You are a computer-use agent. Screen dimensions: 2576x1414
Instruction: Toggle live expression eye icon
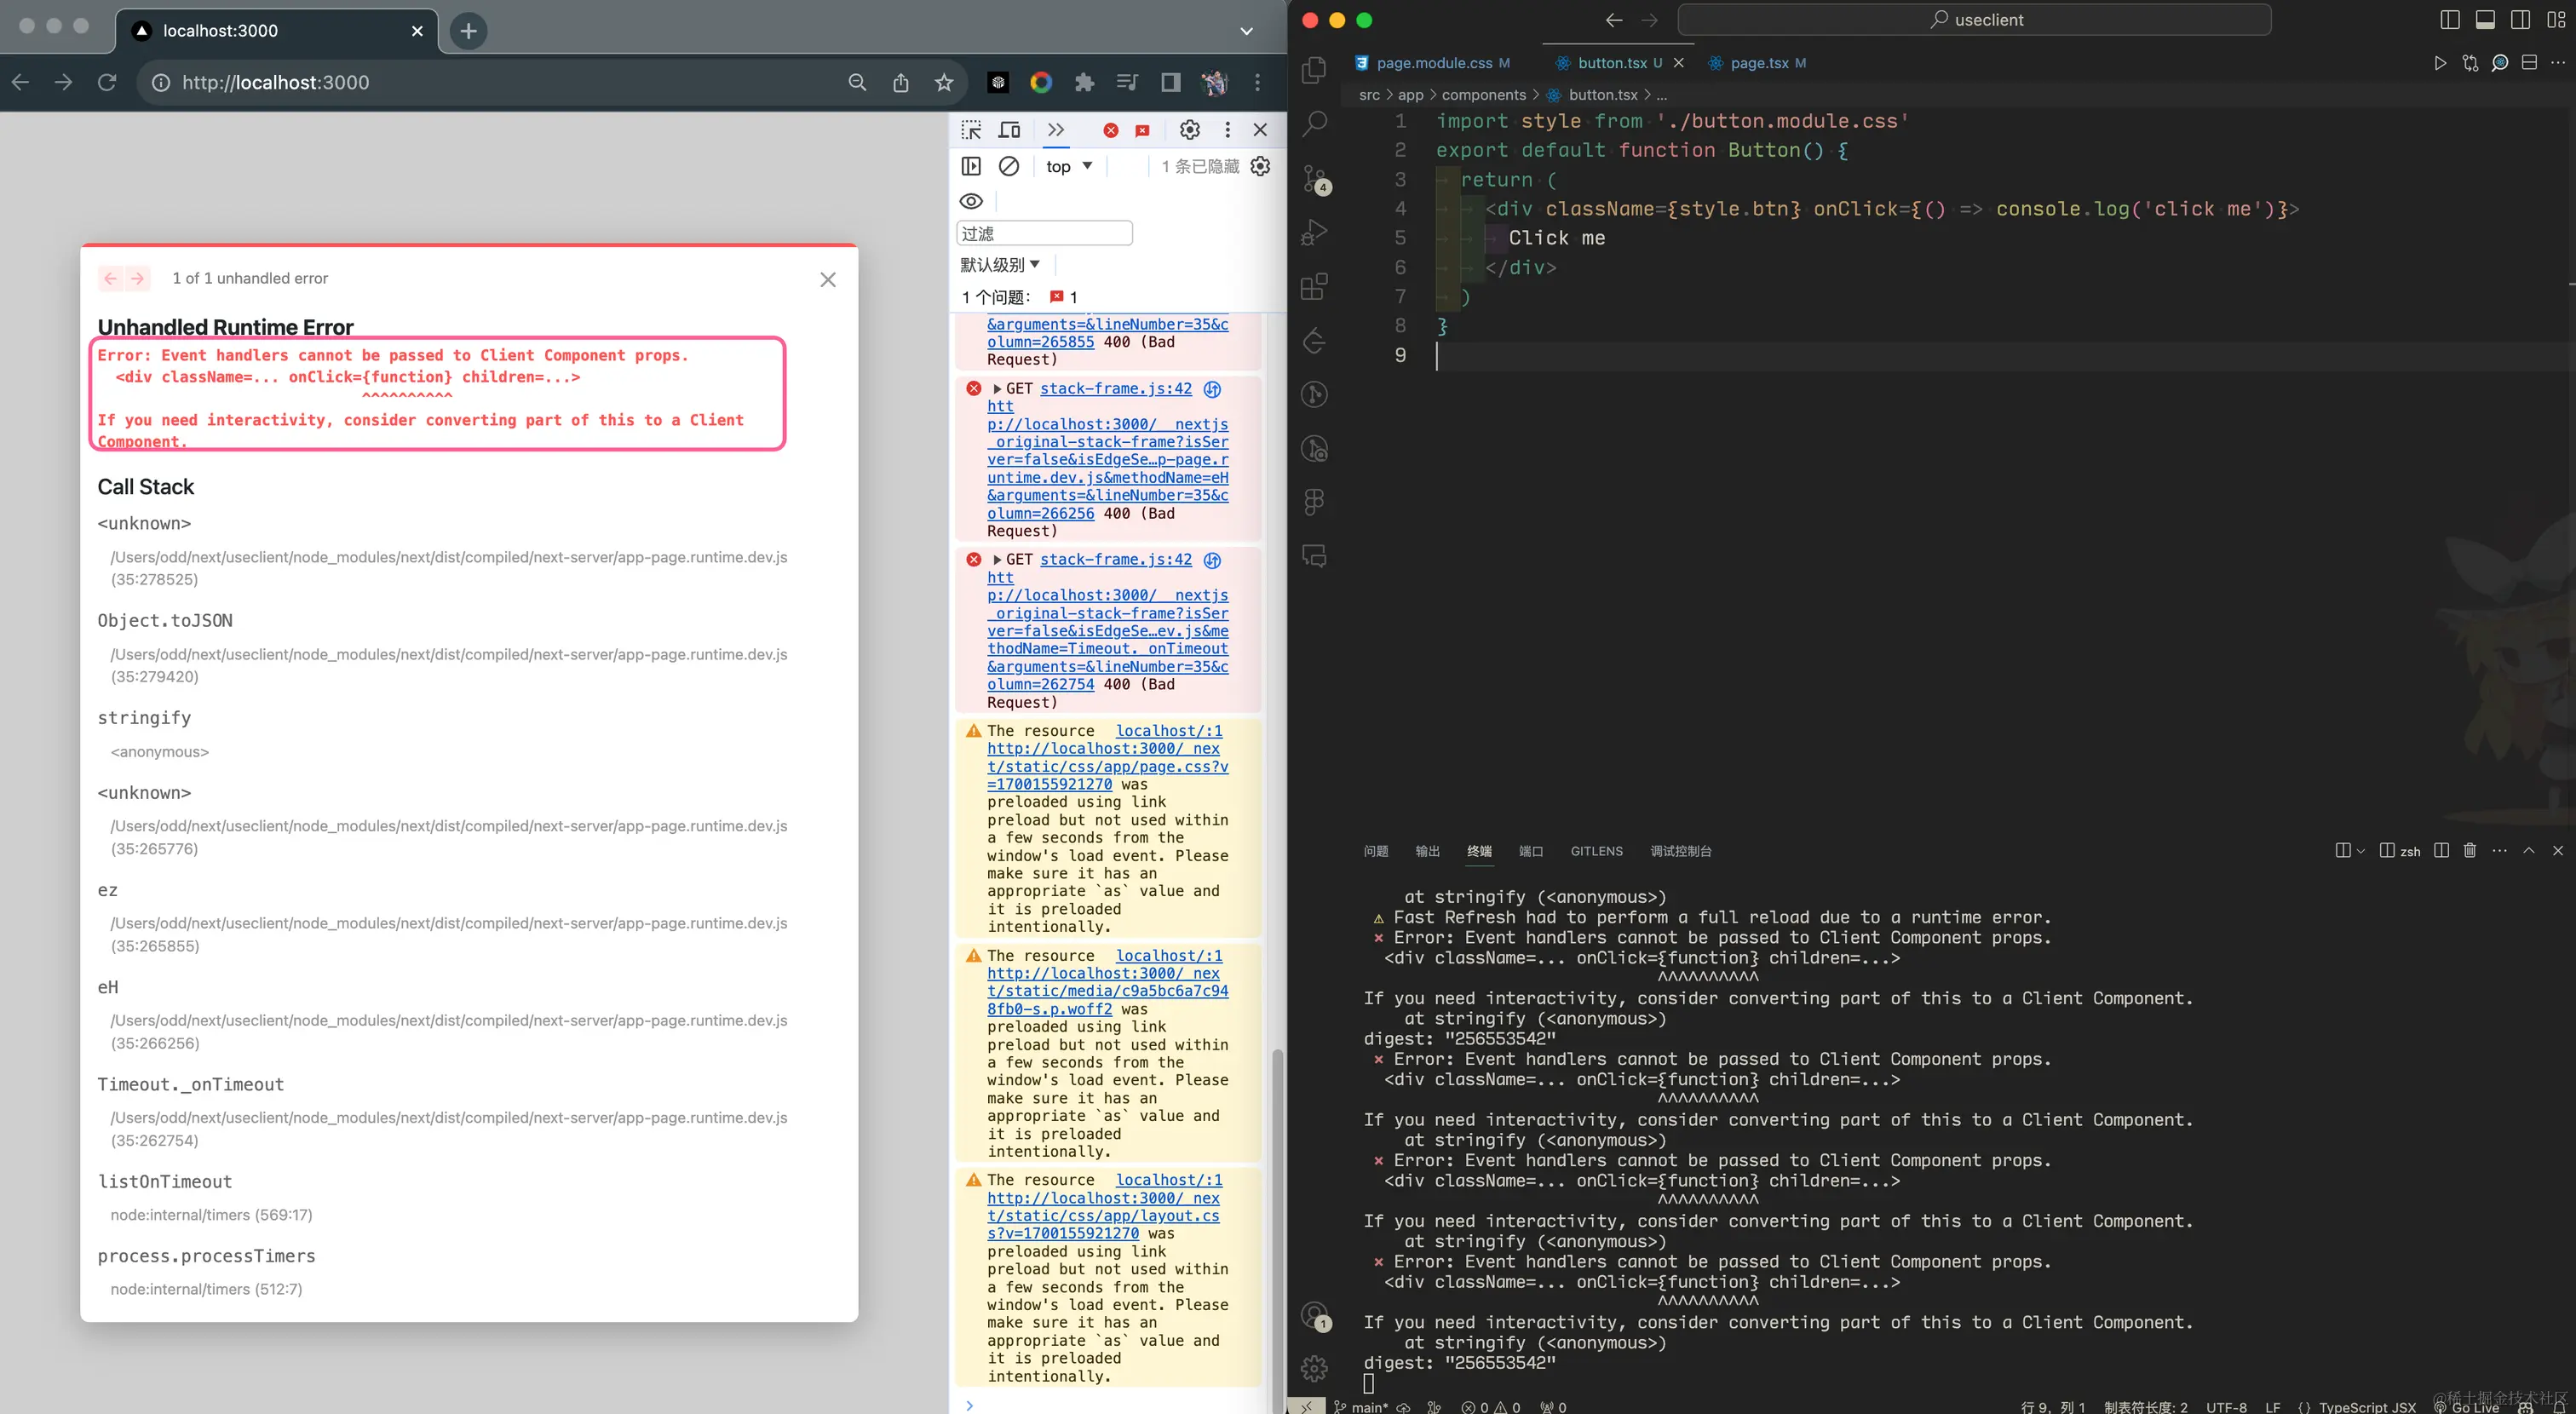pyautogui.click(x=971, y=201)
